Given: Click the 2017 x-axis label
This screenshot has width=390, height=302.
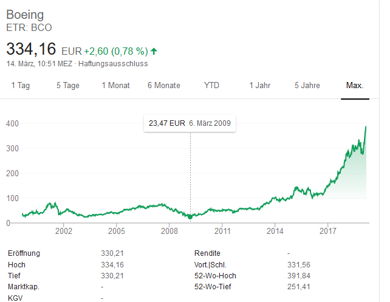Looking at the screenshot, I should click(x=328, y=231).
